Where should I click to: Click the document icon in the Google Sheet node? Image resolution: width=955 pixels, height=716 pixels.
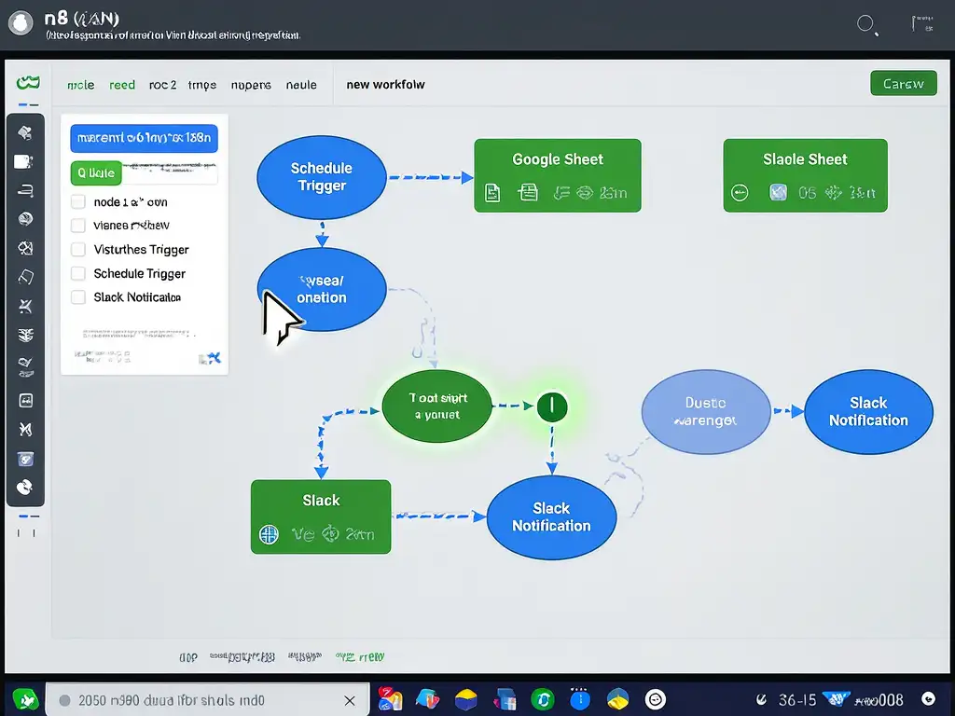[492, 193]
